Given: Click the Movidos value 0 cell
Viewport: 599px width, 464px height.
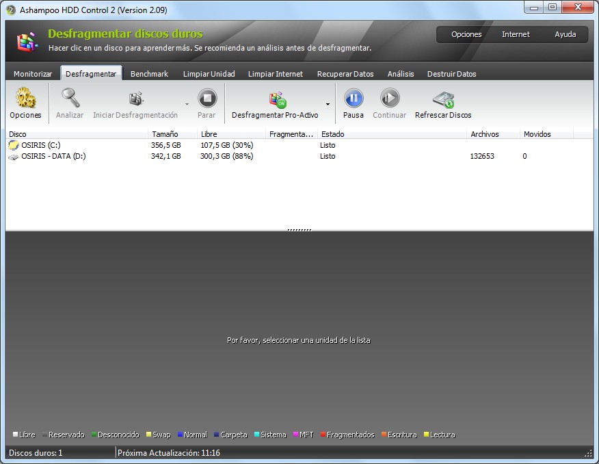Looking at the screenshot, I should (525, 156).
